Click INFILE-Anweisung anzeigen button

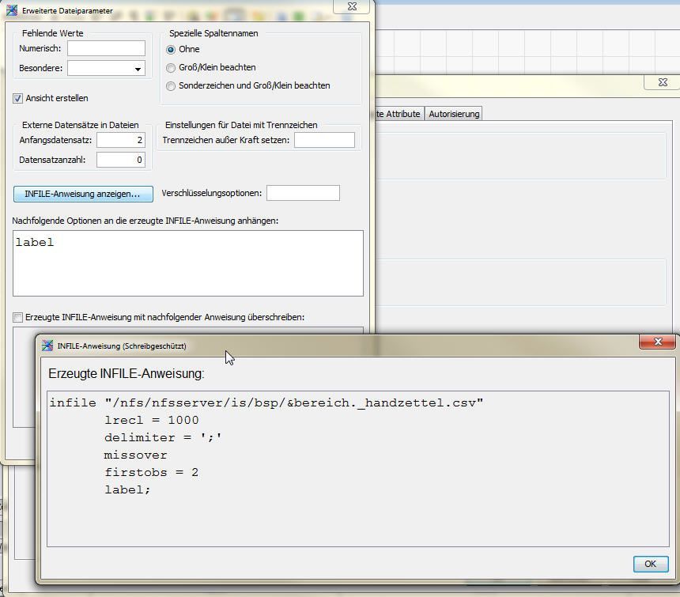tap(83, 194)
